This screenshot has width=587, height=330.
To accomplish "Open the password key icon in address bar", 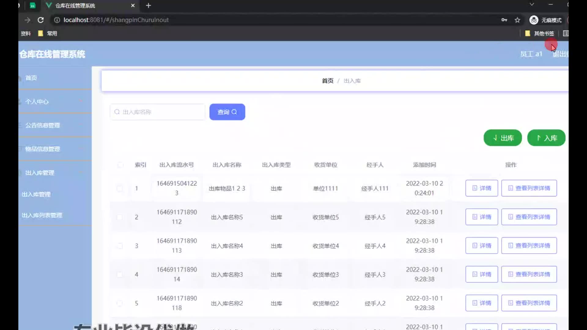I will (504, 20).
